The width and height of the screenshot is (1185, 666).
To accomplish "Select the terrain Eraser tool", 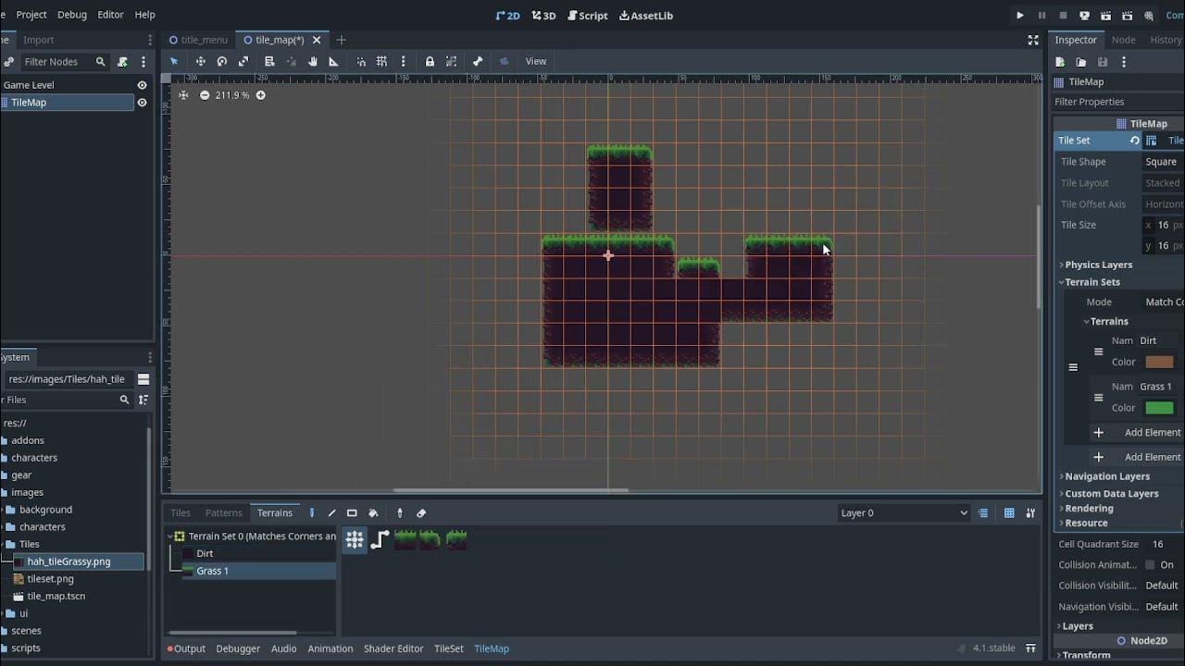I will pyautogui.click(x=421, y=513).
